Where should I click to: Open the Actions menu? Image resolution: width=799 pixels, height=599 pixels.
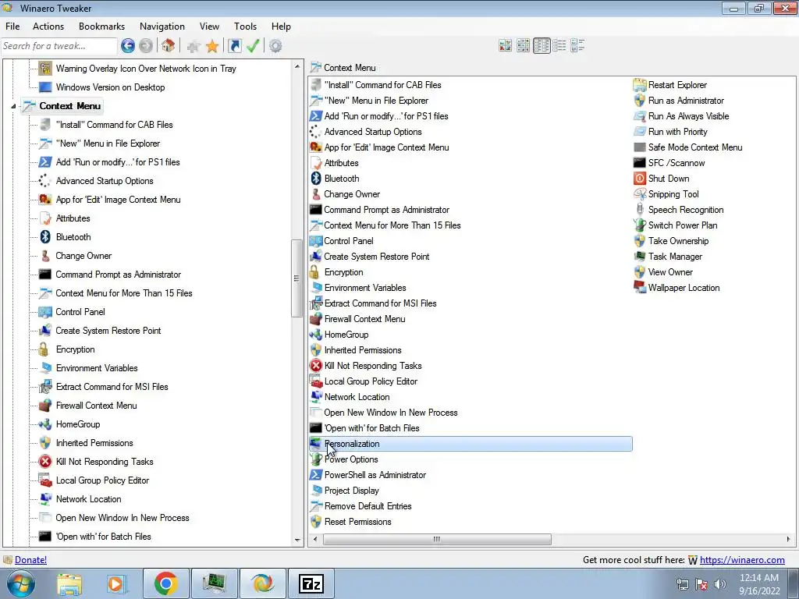point(48,27)
